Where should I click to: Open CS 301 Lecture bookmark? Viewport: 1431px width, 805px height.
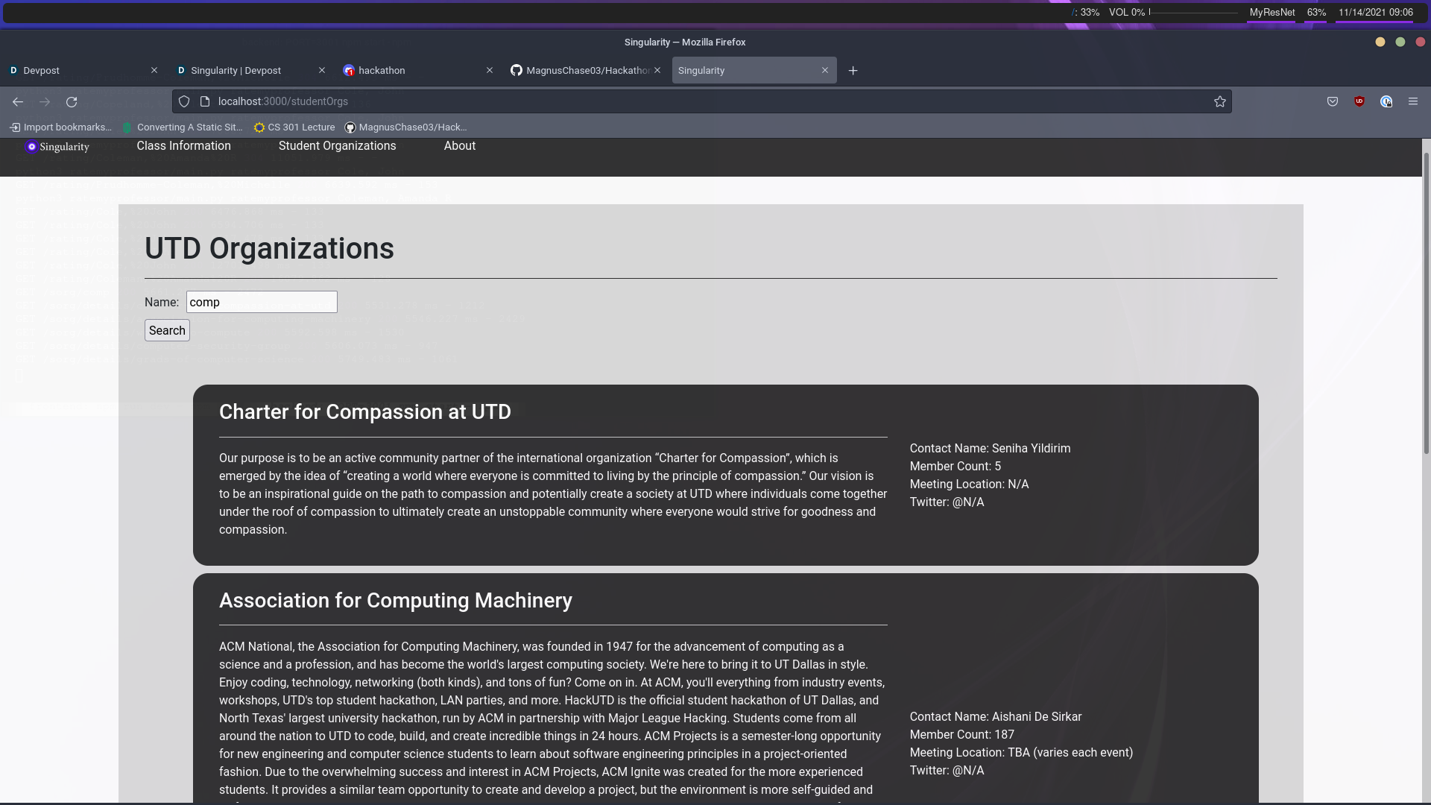pos(294,127)
